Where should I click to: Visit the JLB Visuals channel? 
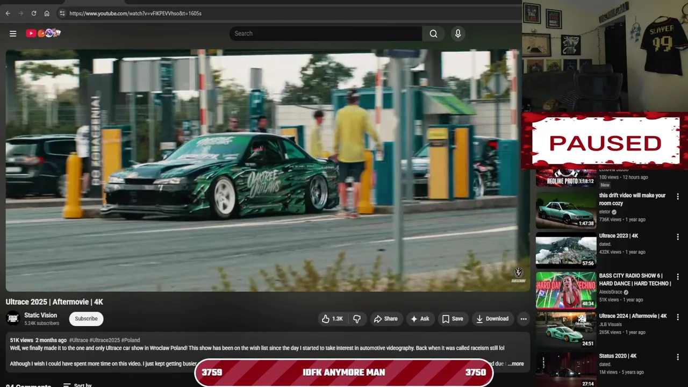click(x=612, y=324)
